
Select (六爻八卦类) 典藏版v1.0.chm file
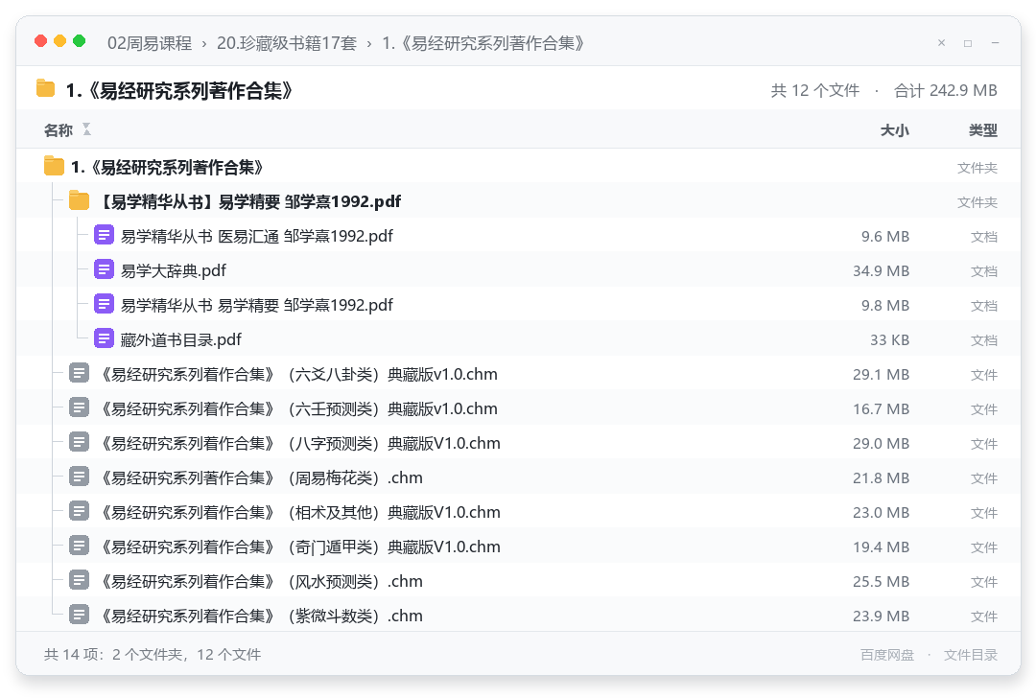[518, 374]
